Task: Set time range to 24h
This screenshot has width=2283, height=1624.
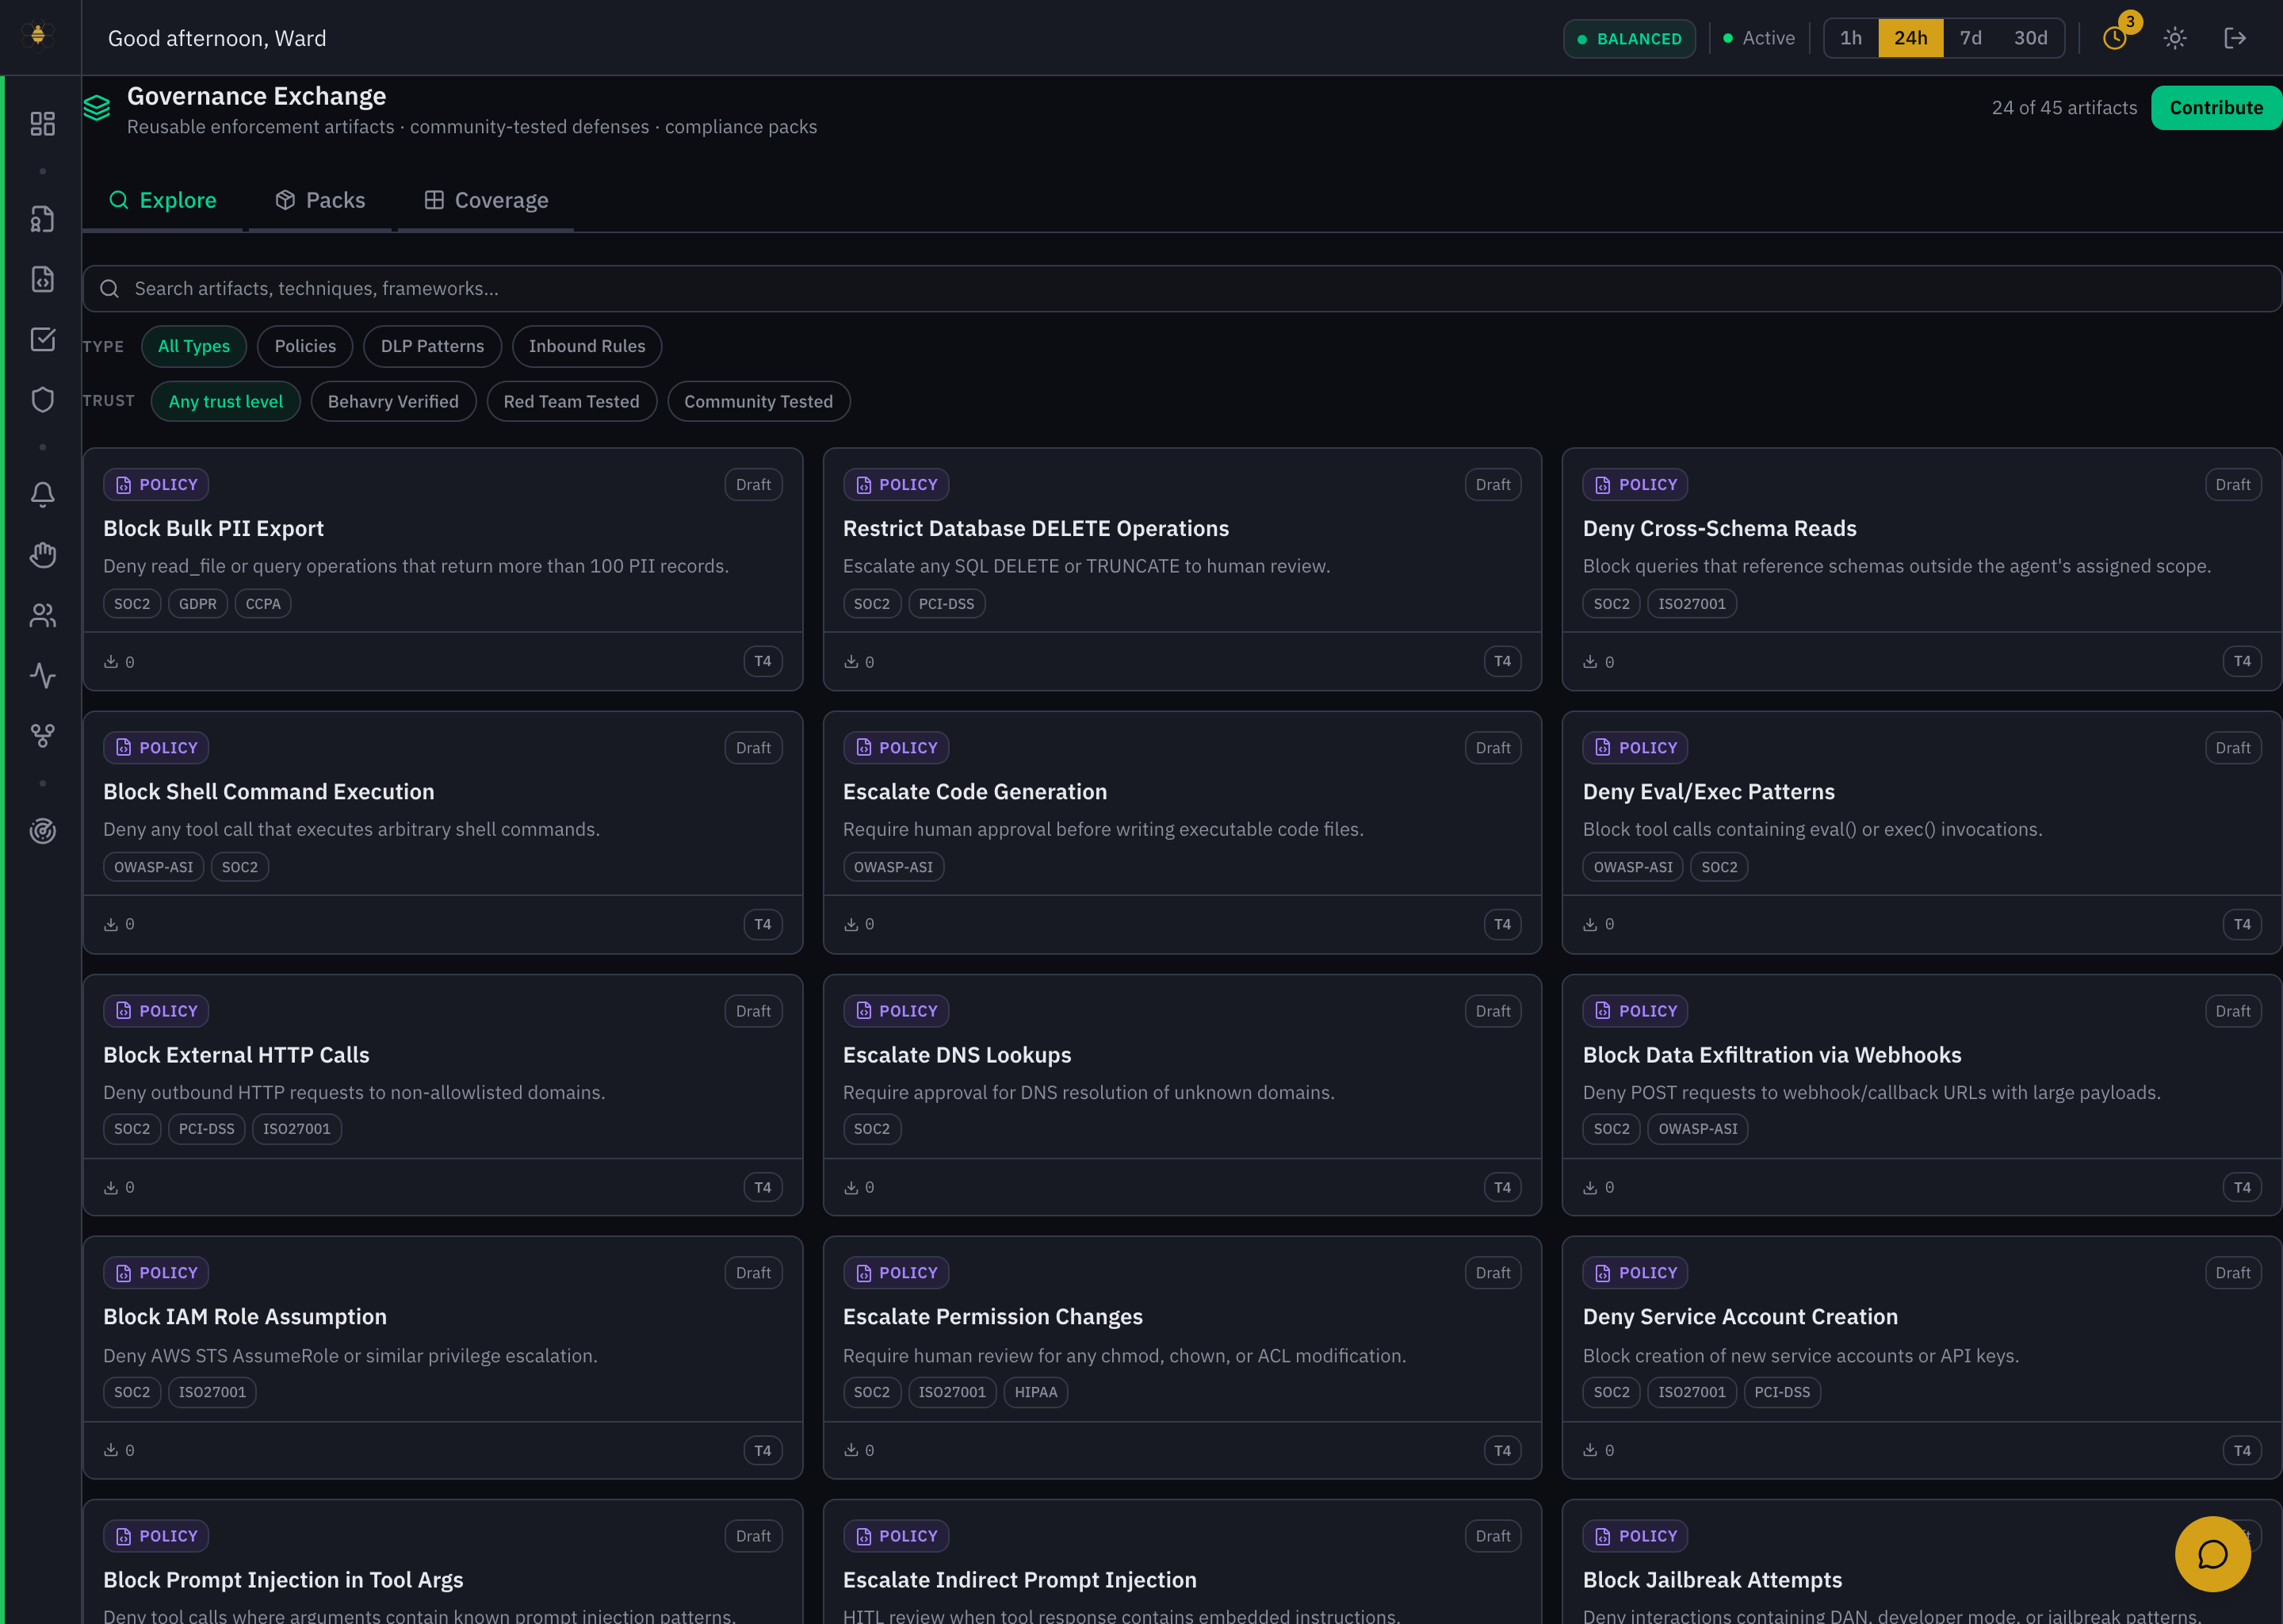Action: pyautogui.click(x=1911, y=38)
